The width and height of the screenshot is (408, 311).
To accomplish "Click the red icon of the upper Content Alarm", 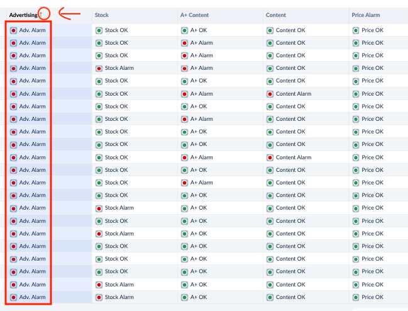I will point(270,94).
